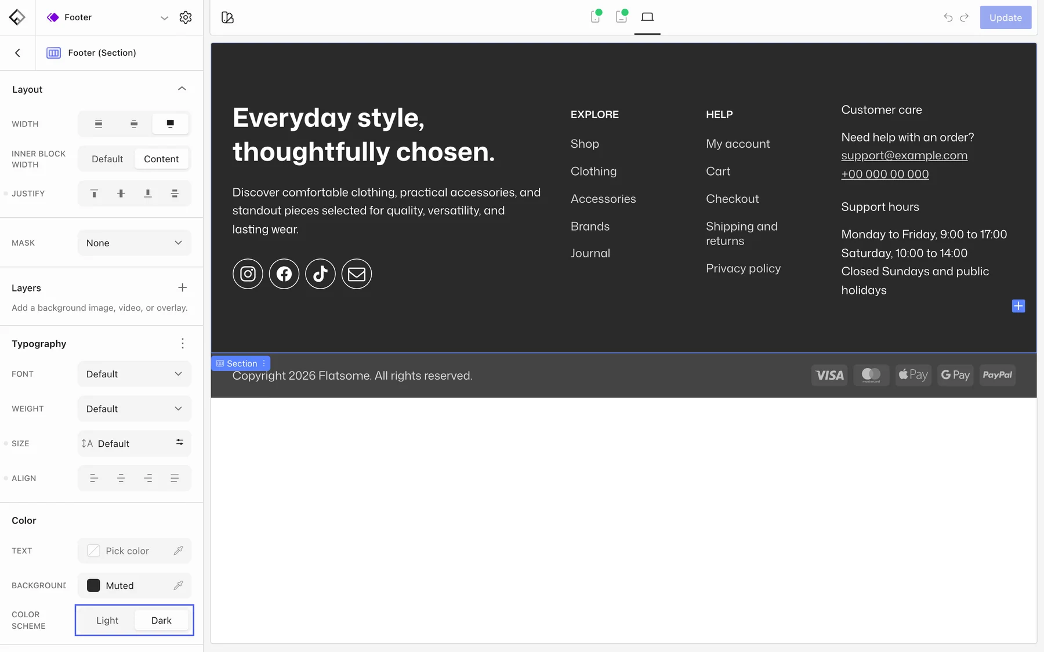Open size slider adjustment icon

click(x=180, y=442)
